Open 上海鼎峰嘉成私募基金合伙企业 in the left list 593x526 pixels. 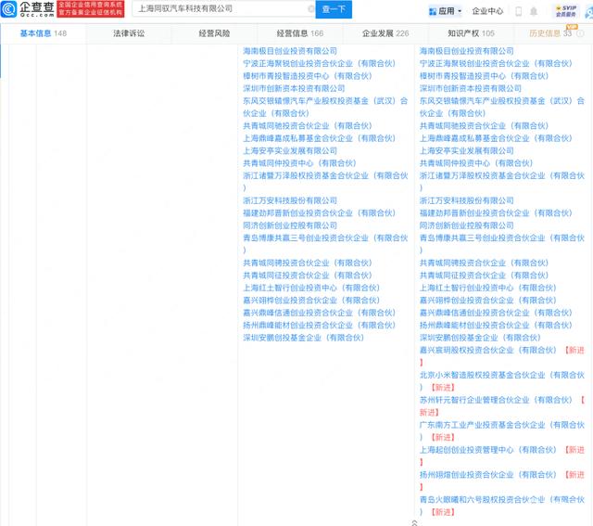point(319,138)
